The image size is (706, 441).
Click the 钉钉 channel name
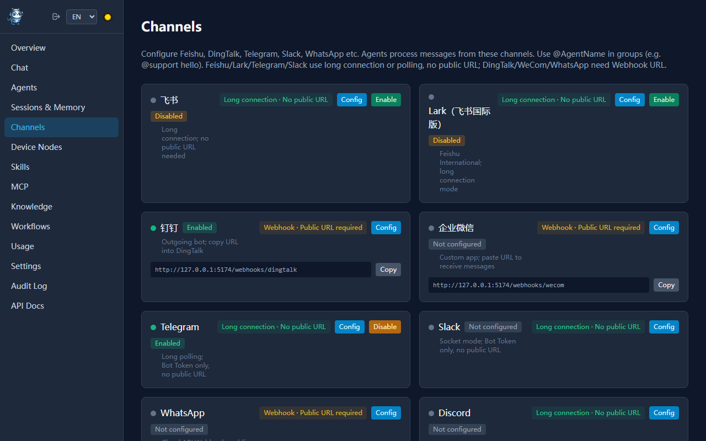pos(169,228)
